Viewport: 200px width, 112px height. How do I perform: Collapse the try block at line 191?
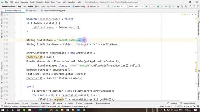pos(15,87)
